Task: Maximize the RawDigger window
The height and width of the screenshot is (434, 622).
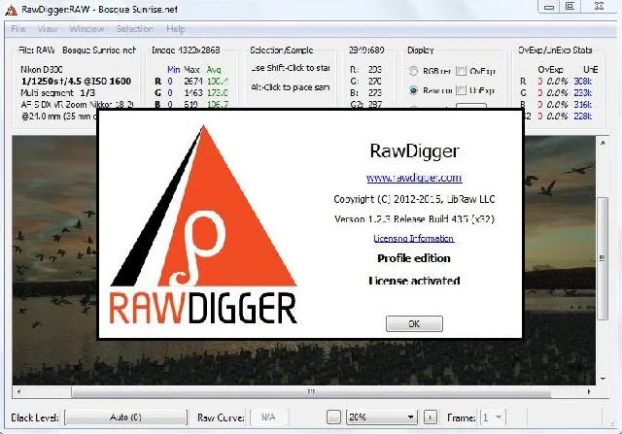Action: click(570, 7)
